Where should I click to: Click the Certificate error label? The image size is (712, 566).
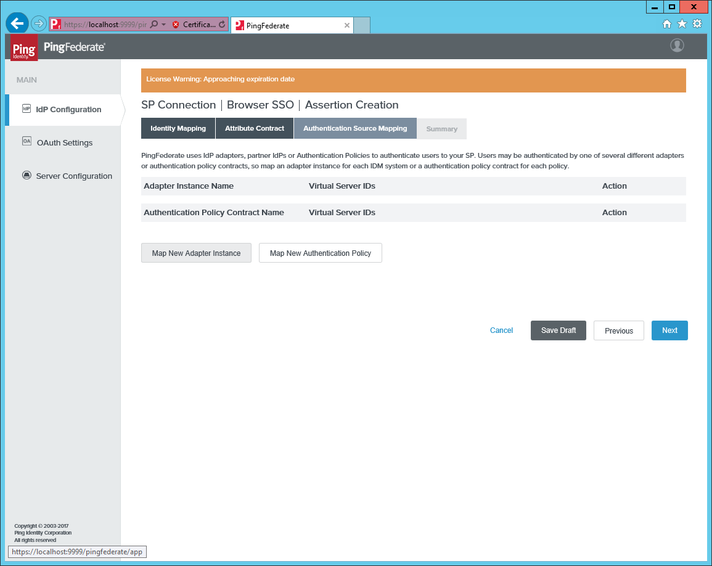pos(199,25)
